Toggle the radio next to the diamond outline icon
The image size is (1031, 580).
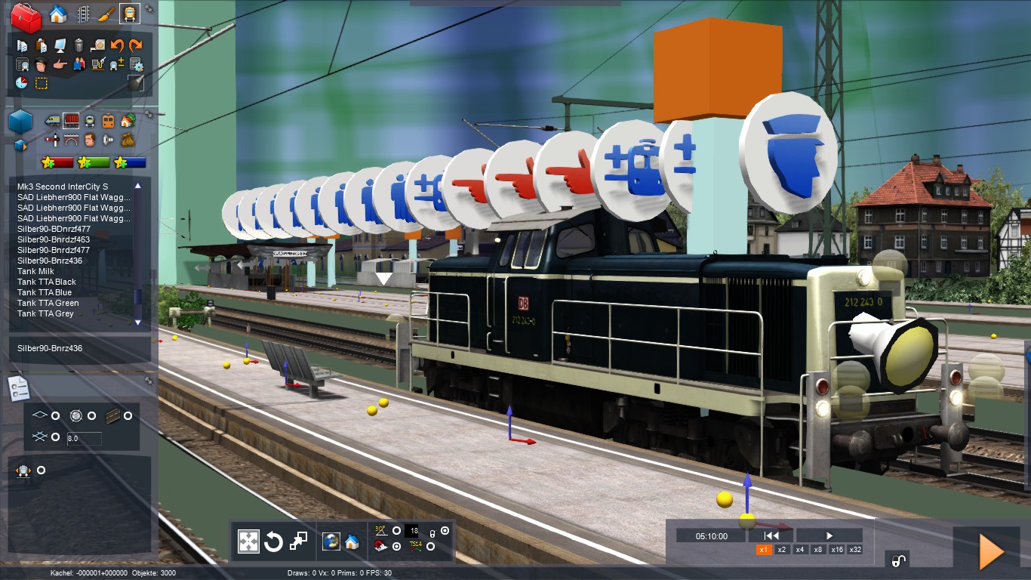point(55,415)
